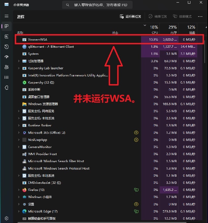The height and width of the screenshot is (223, 208).
Task: Open the Services sidebar icon
Action: pyautogui.click(x=7, y=87)
